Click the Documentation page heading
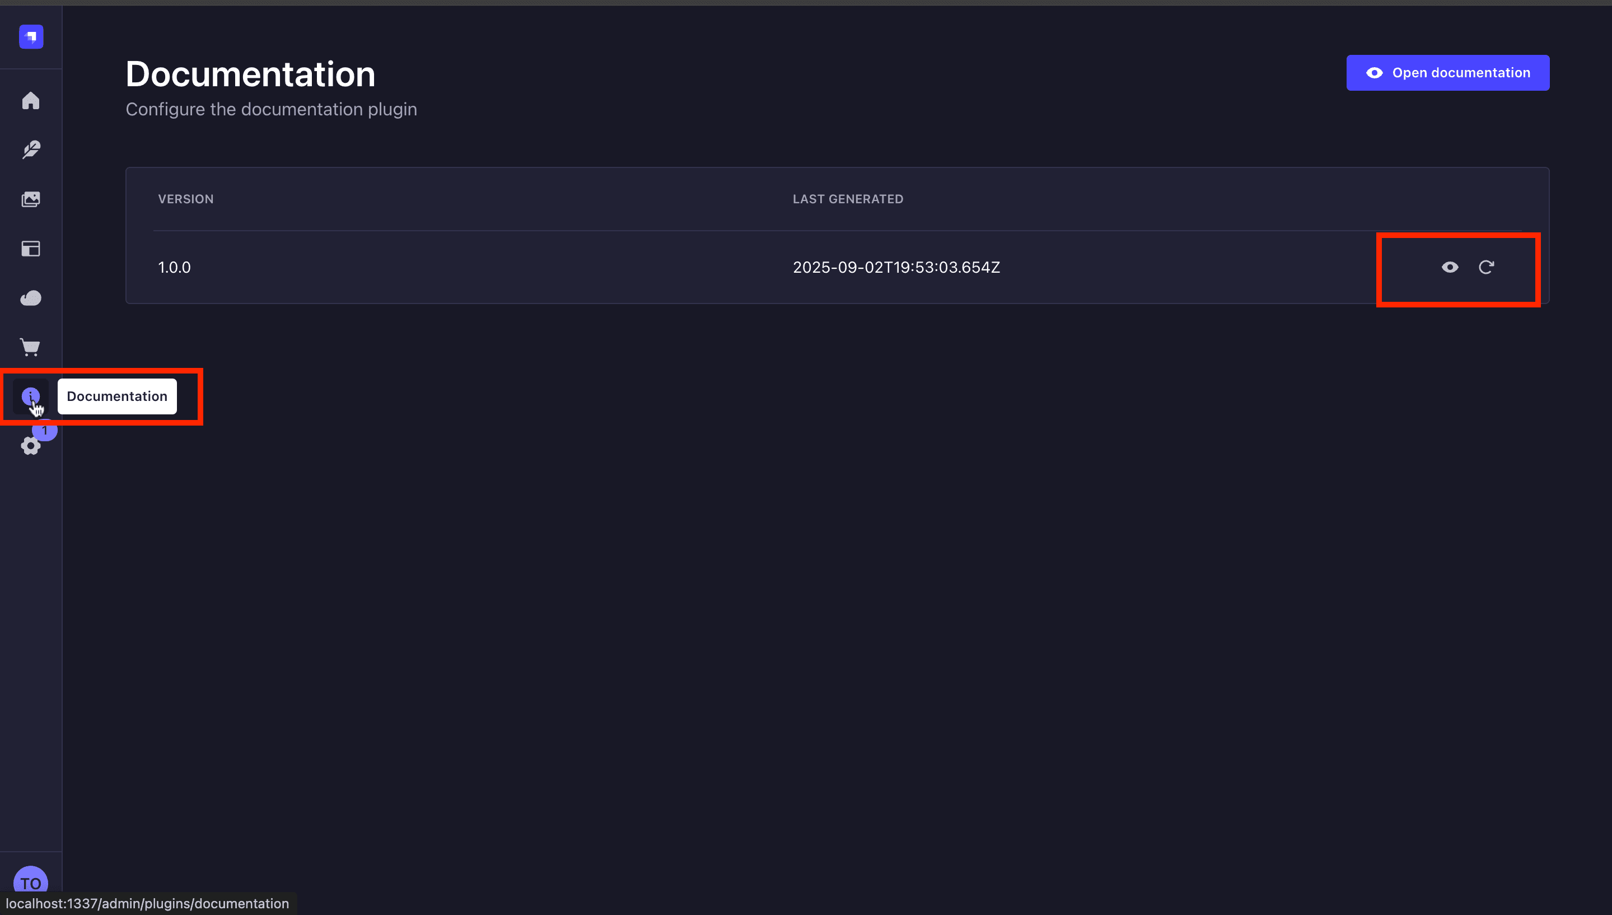Image resolution: width=1612 pixels, height=915 pixels. coord(250,74)
